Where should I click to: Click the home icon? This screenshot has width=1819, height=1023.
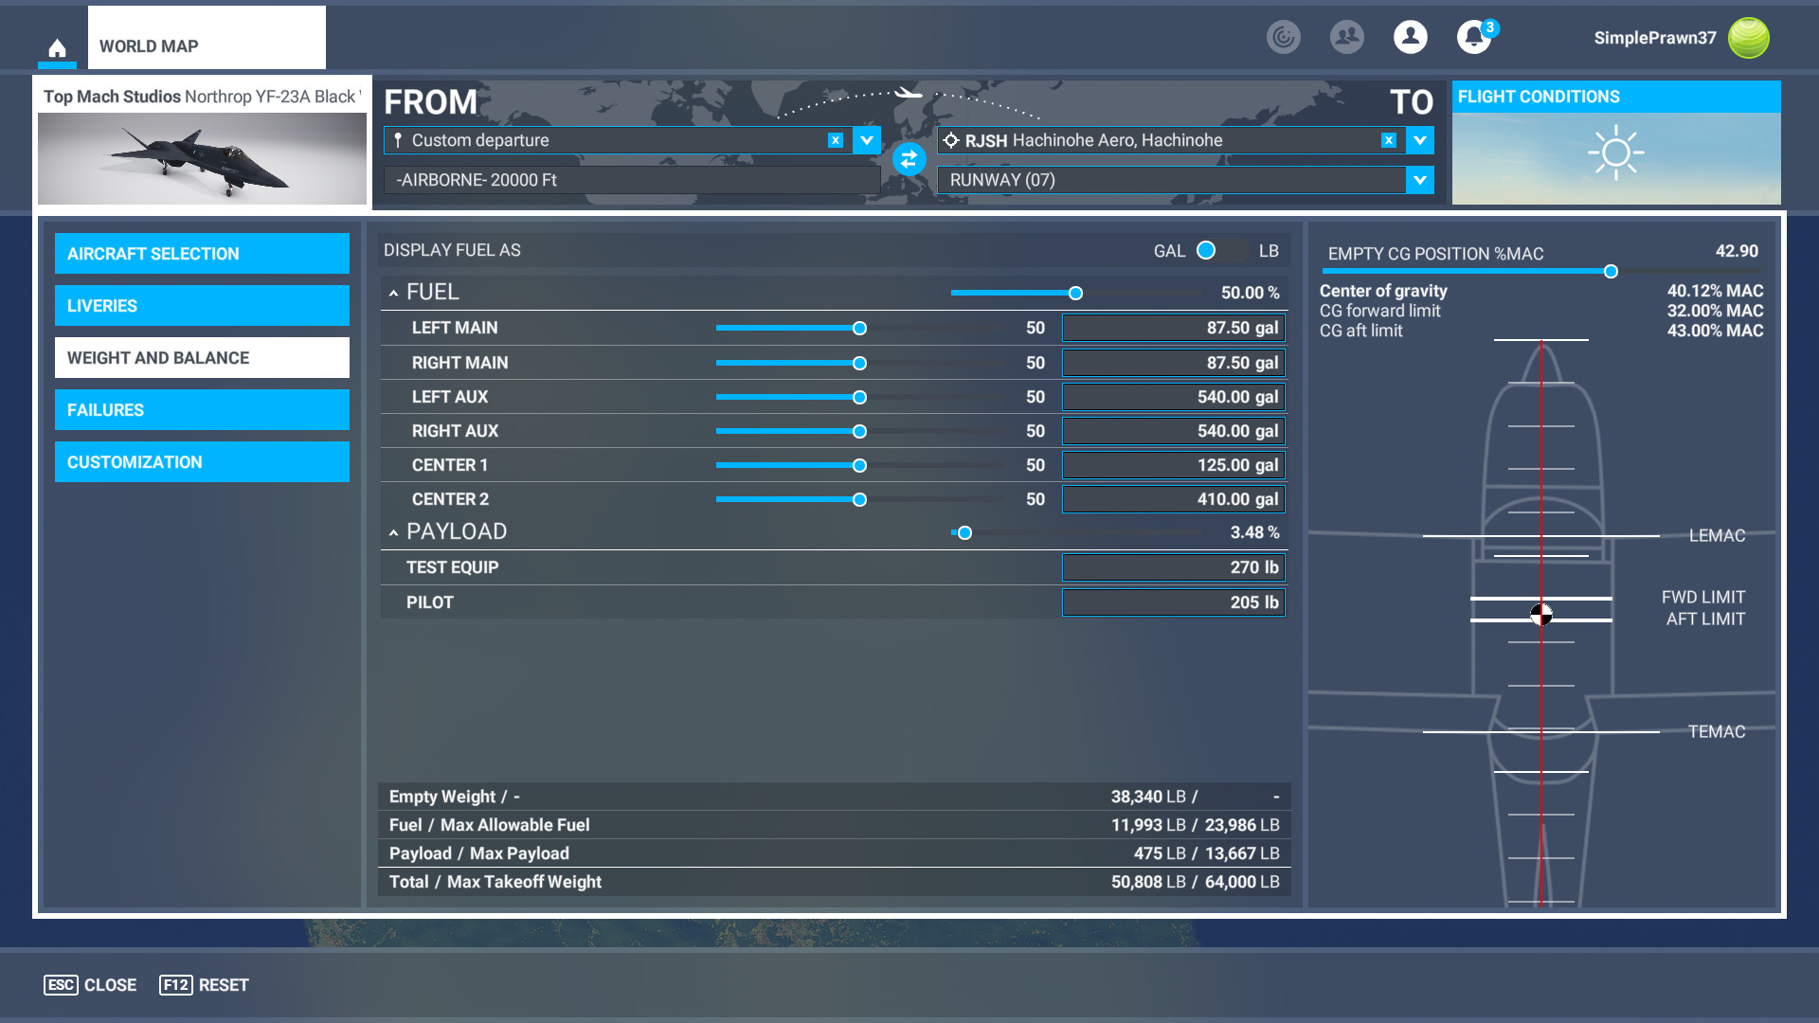click(57, 47)
